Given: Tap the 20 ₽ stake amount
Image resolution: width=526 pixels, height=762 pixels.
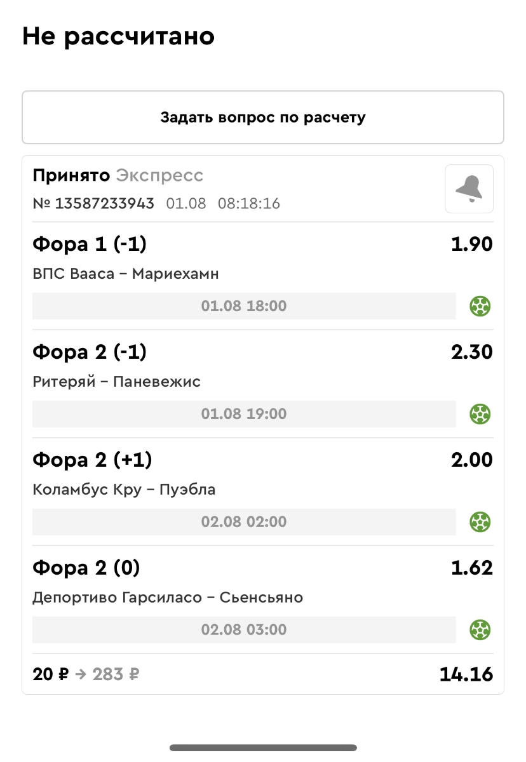Looking at the screenshot, I should (x=50, y=674).
